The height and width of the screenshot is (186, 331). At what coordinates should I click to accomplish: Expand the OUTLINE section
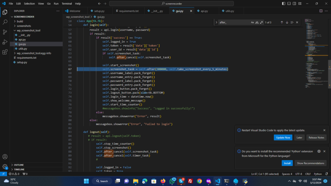(19, 165)
